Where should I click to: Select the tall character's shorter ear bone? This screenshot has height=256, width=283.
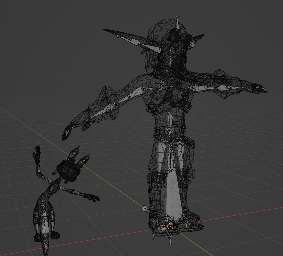pyautogui.click(x=195, y=40)
